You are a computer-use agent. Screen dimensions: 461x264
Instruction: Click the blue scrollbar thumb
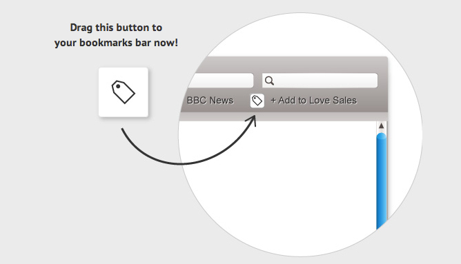[382, 181]
